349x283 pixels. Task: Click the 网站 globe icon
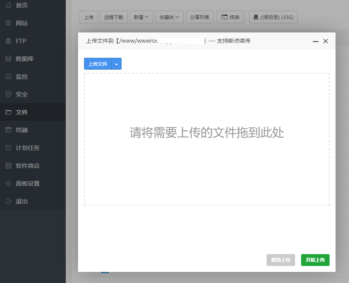pos(8,23)
